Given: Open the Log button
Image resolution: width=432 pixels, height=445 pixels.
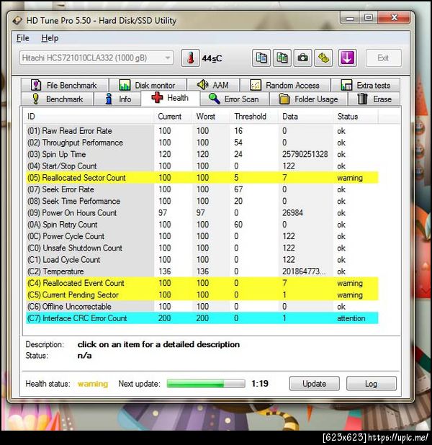Looking at the screenshot, I should [372, 384].
